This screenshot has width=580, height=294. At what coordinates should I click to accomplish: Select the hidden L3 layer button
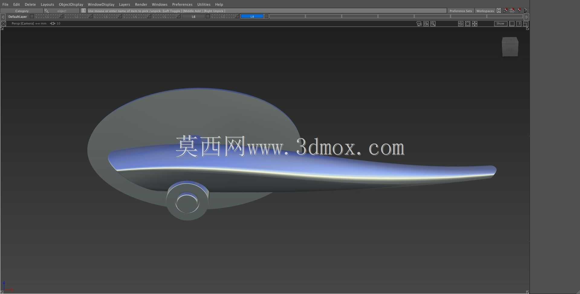click(105, 17)
